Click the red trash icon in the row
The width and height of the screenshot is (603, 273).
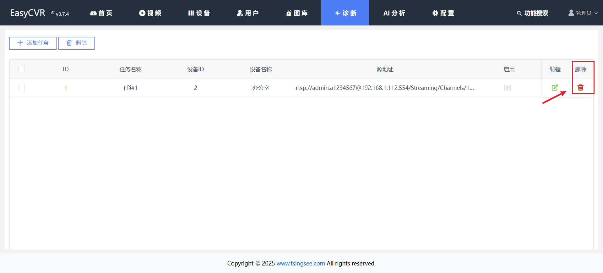tap(580, 88)
